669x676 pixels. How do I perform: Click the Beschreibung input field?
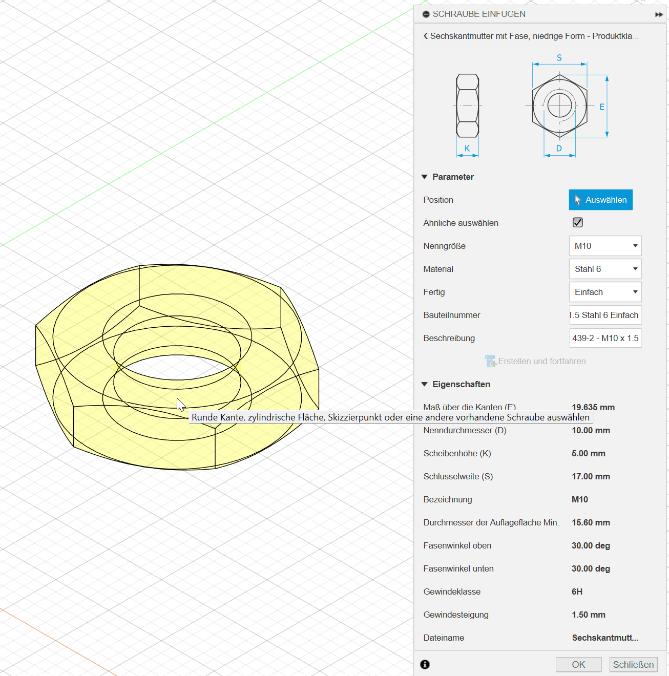tap(605, 338)
